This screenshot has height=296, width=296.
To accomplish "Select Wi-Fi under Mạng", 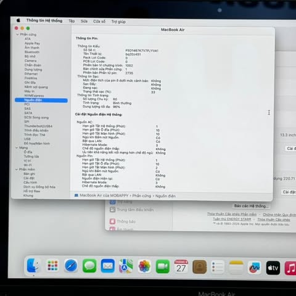I will (28, 165).
